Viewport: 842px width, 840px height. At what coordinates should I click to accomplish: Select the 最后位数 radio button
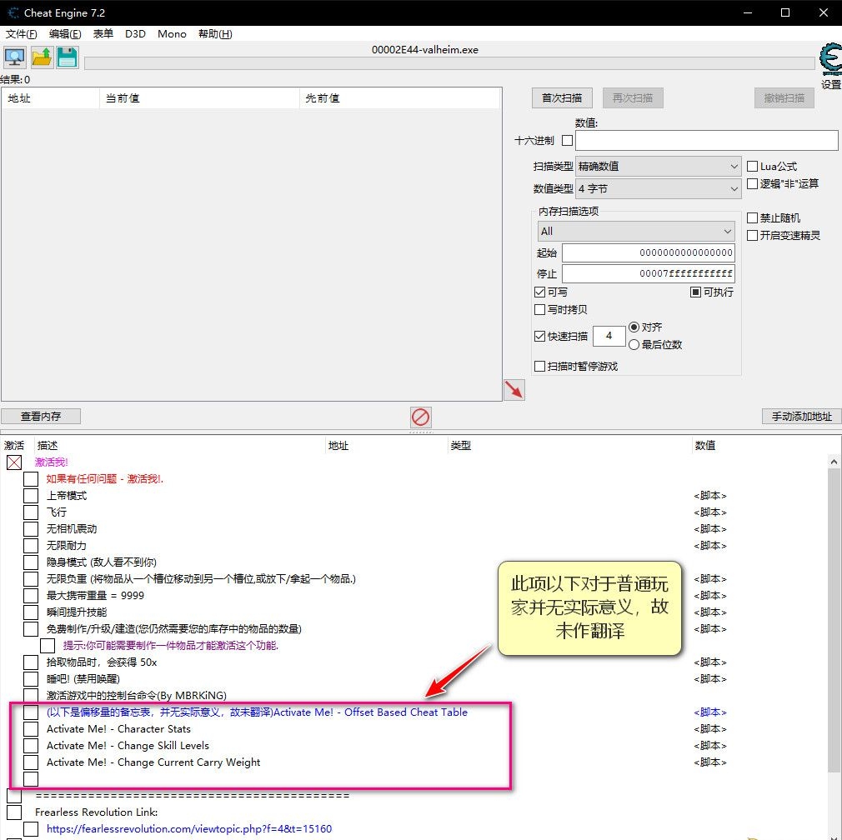(x=634, y=345)
